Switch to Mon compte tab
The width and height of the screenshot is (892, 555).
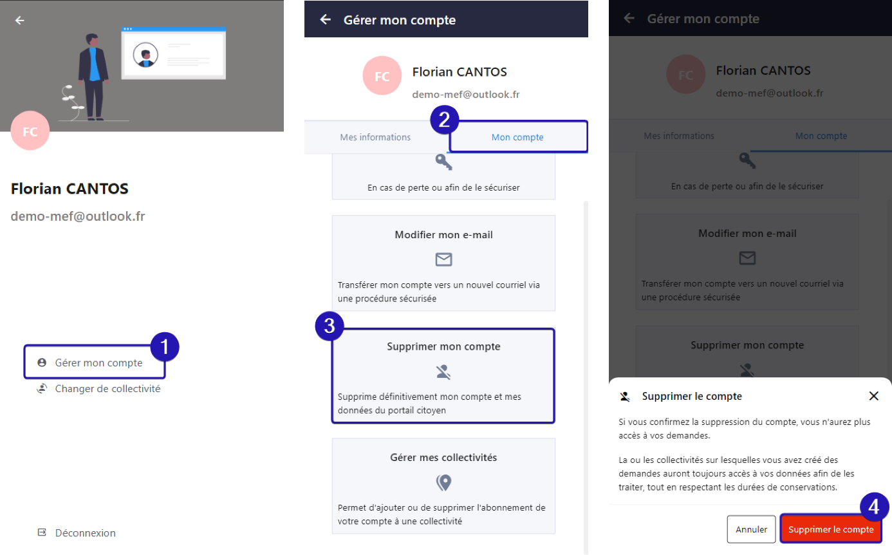517,137
